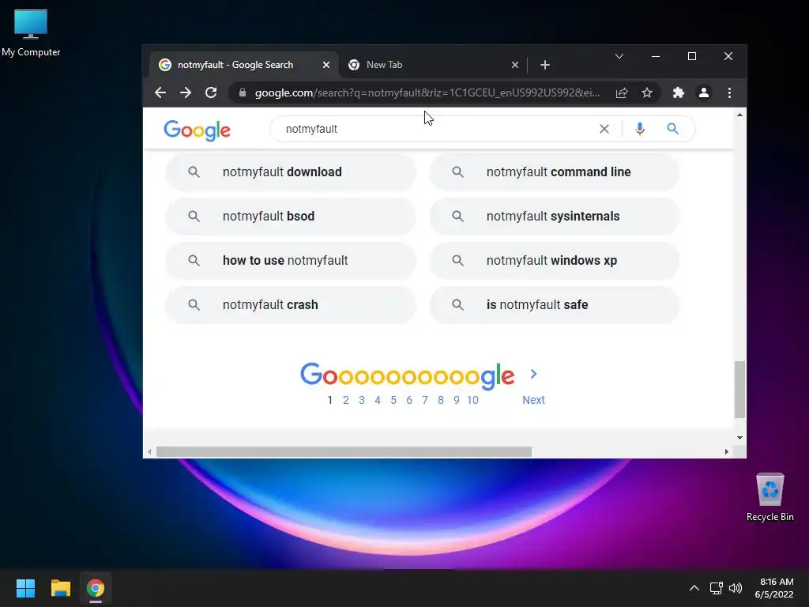Submit search with the magnifier button
Viewport: 809px width, 607px height.
pos(673,129)
